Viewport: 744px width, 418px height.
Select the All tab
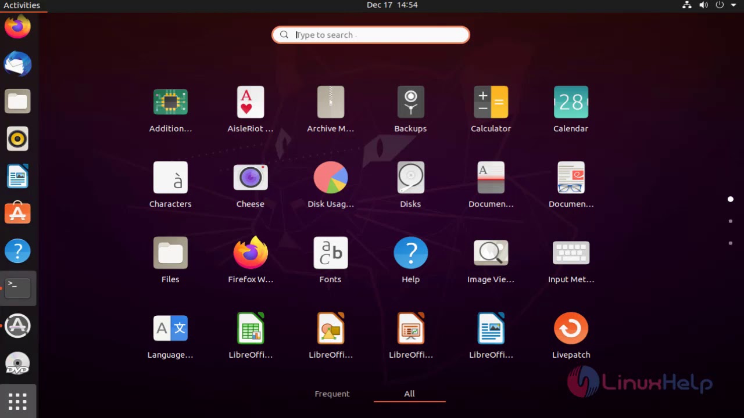pos(409,394)
